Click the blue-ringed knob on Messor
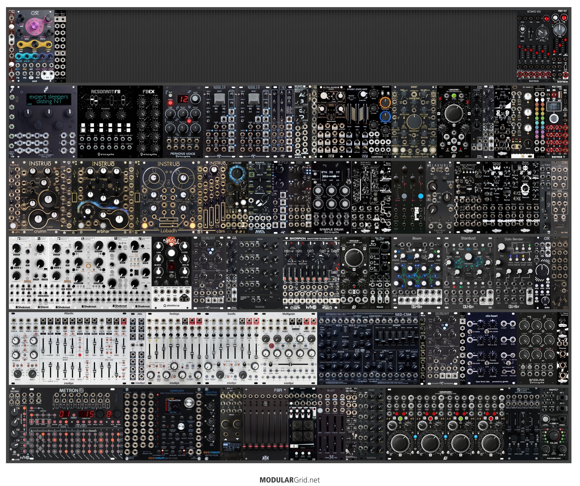This screenshot has height=486, width=580. click(385, 117)
